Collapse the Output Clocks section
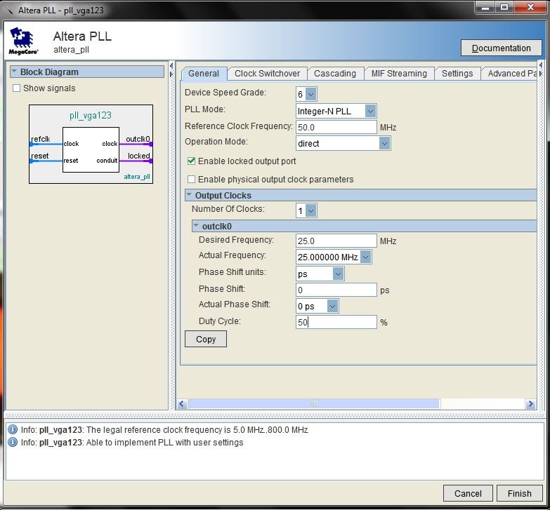Viewport: 550px width, 510px height. (189, 194)
